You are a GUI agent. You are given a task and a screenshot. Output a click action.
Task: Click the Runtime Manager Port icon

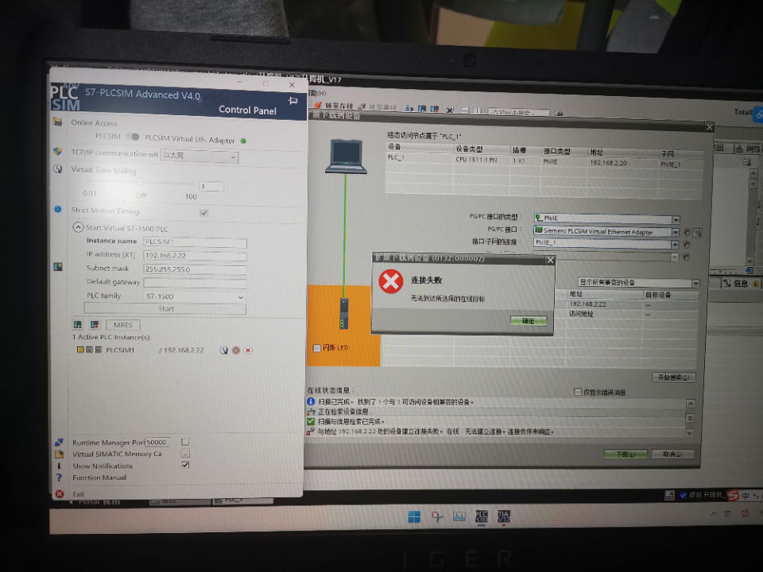(59, 443)
